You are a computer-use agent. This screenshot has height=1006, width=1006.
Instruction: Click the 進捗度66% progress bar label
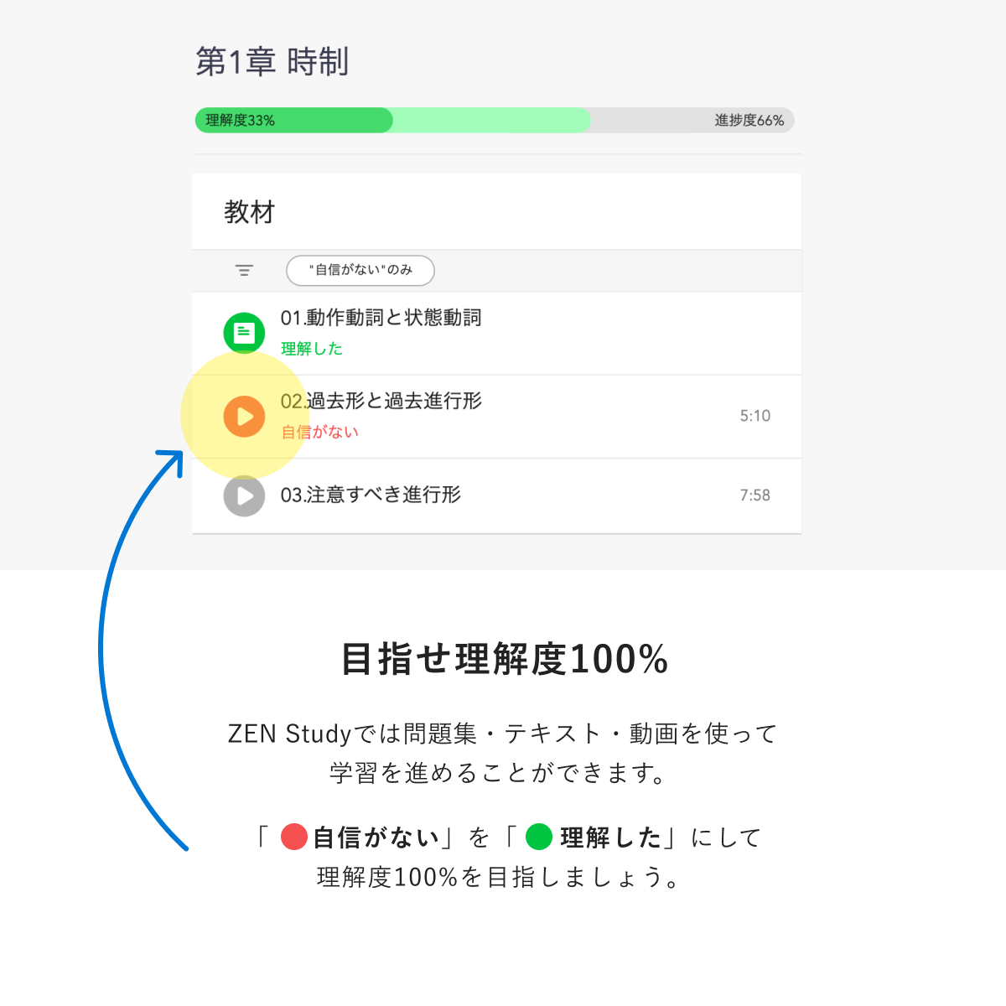tap(749, 121)
